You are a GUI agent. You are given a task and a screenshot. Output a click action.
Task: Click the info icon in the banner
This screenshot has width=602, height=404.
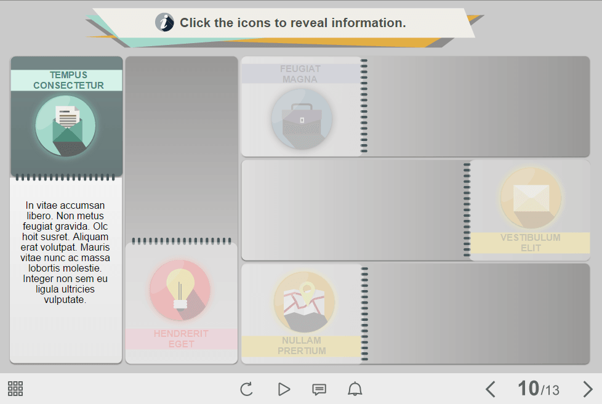pos(164,23)
